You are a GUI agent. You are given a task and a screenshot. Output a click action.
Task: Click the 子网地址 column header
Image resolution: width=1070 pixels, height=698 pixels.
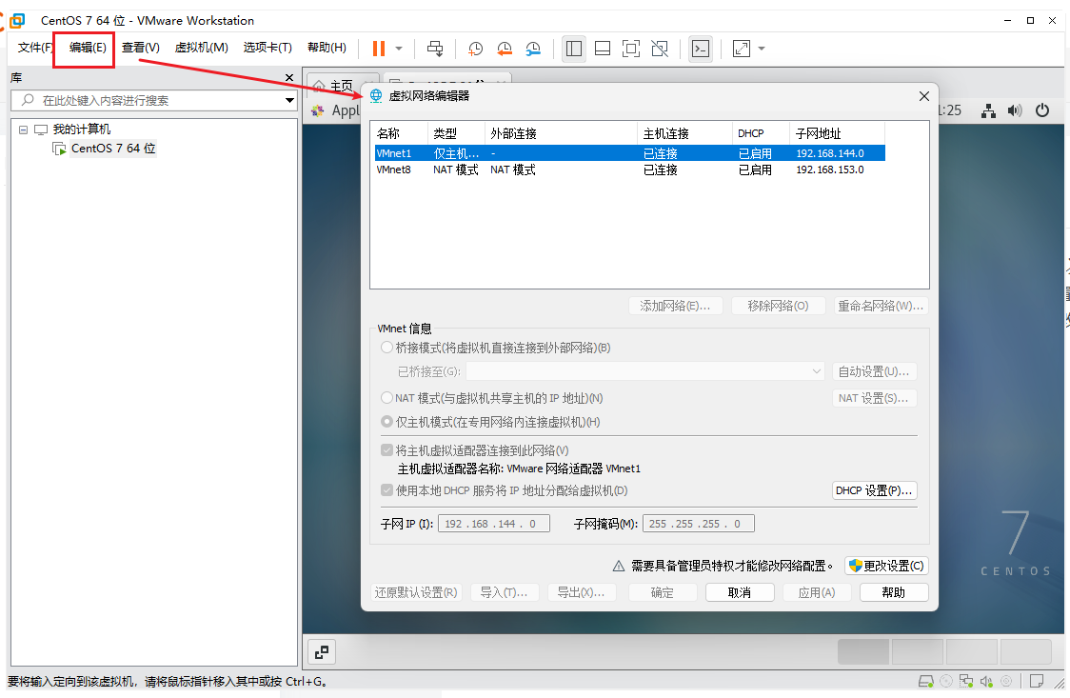click(838, 133)
